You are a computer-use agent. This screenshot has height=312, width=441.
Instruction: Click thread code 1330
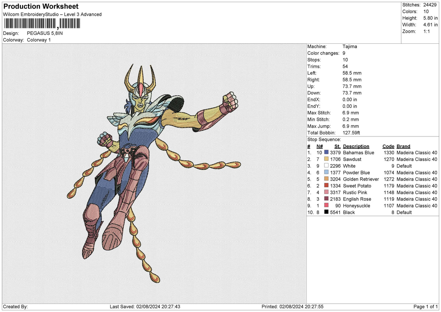pyautogui.click(x=389, y=153)
